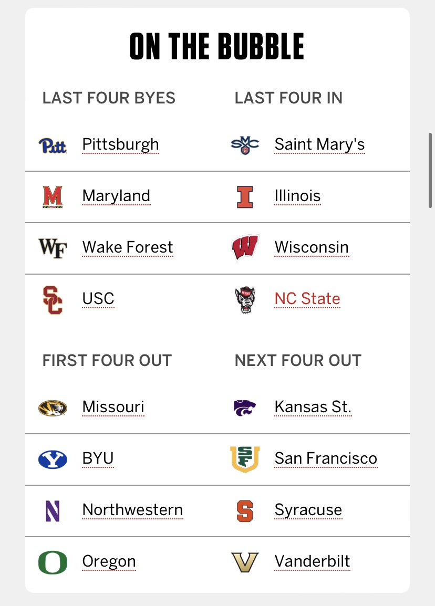Screen dimensions: 435x606
Task: Click the Wake Forest team link
Action: click(x=128, y=247)
